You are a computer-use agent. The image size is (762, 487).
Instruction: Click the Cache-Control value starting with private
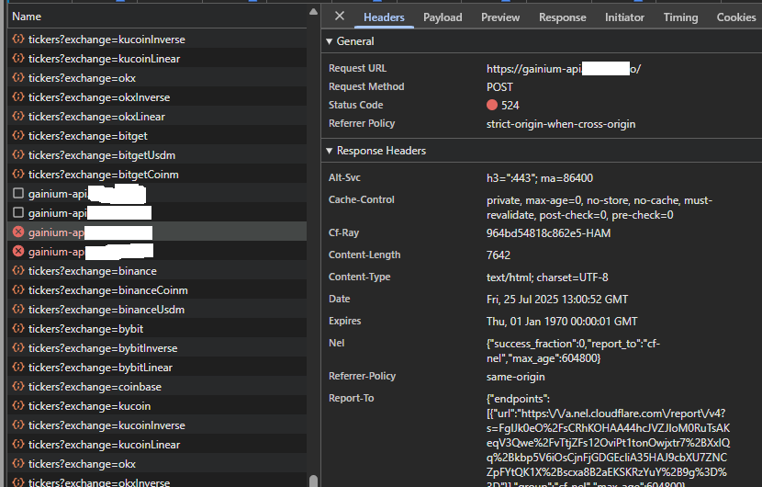(x=600, y=208)
